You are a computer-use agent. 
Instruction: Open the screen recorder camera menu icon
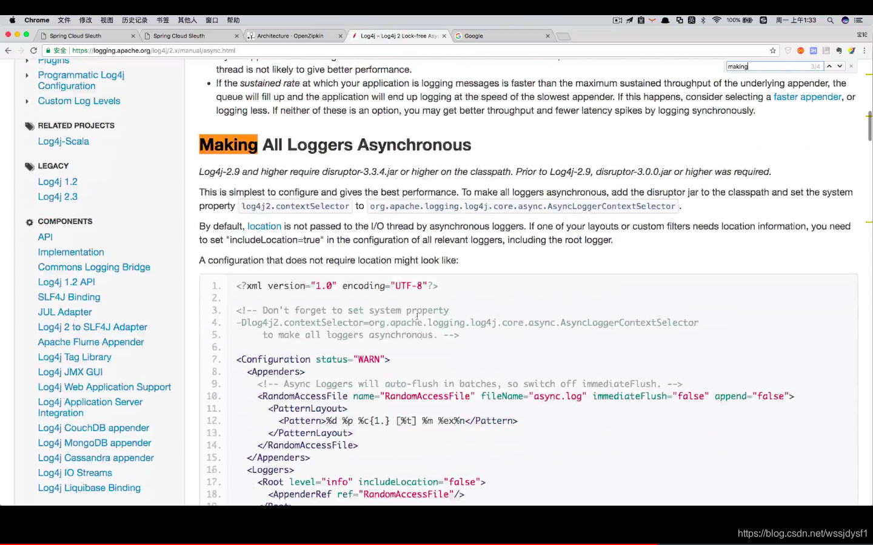click(617, 20)
